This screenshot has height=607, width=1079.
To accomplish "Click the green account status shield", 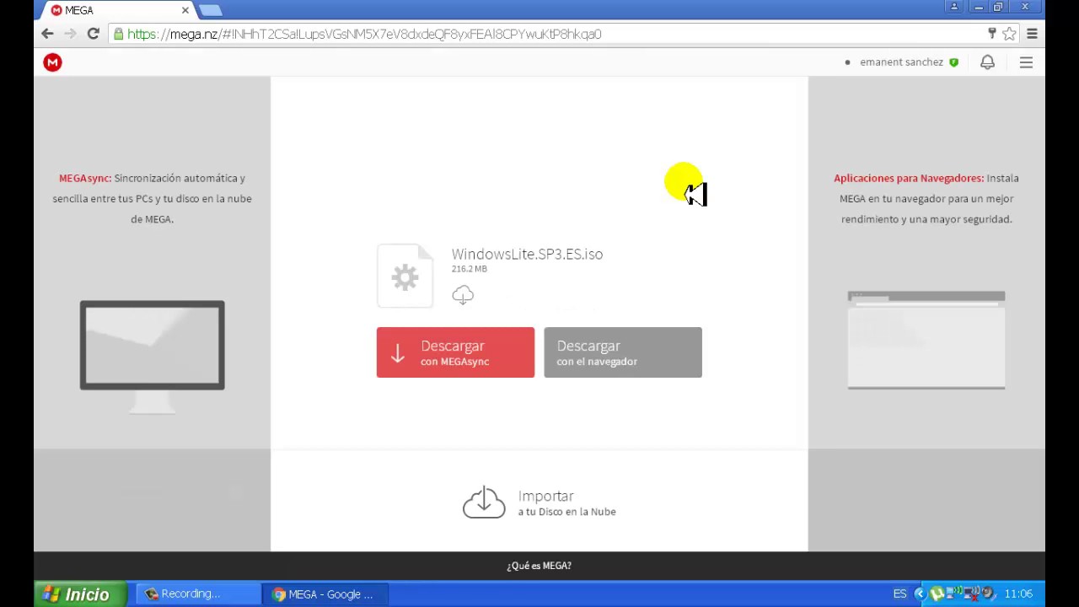I will coord(953,62).
